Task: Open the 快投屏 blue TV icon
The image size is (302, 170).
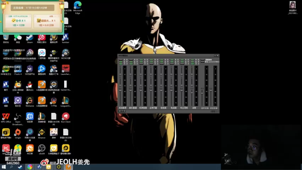Action: [30, 117]
